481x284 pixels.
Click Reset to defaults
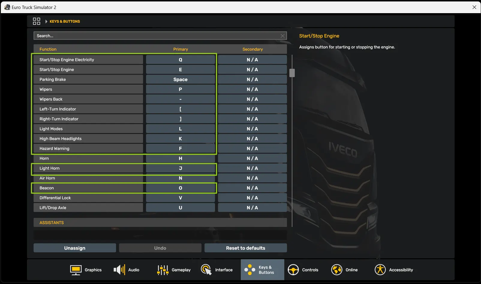pyautogui.click(x=246, y=248)
